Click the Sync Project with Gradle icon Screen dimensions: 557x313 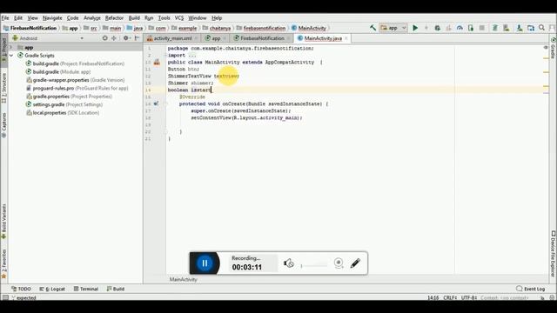coord(495,28)
